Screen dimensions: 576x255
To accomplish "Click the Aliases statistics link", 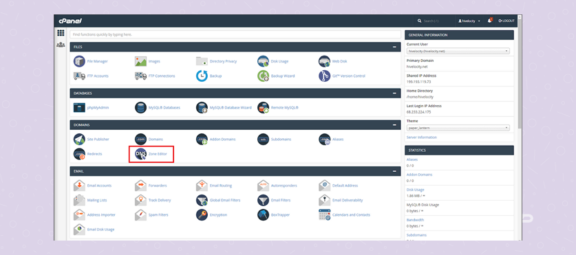I will click(412, 159).
